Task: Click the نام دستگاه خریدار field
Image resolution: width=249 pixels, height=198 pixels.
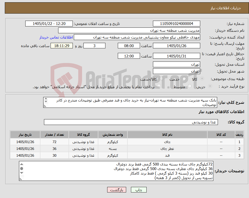Action: point(129,30)
